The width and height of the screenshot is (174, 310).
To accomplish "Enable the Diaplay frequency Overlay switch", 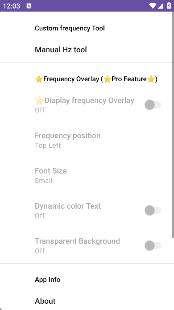I will 153,105.
